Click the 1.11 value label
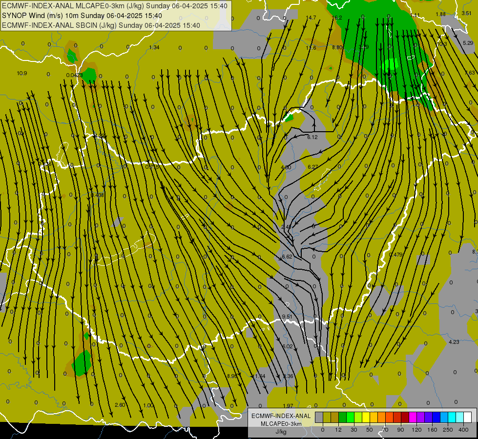The width and height of the screenshot is (478, 439). 415,15
